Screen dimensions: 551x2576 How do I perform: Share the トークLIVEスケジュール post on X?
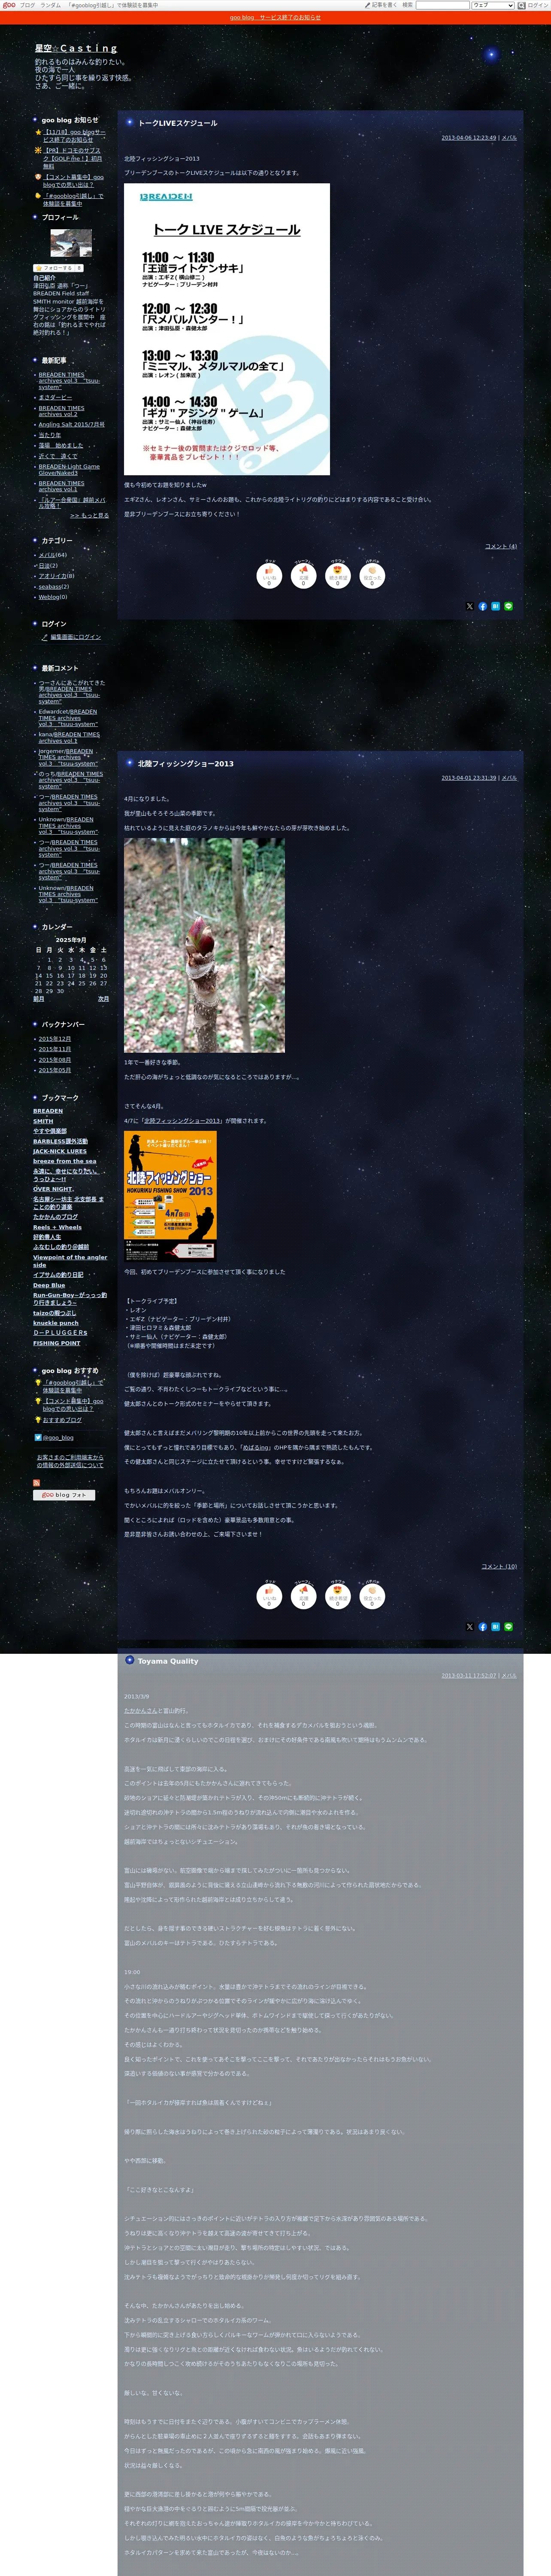click(470, 606)
